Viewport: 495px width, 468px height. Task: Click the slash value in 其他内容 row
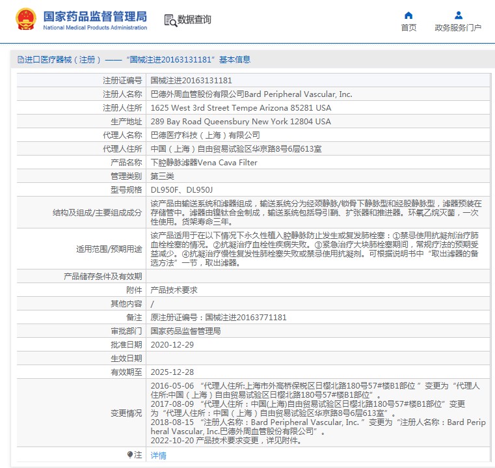coord(152,304)
